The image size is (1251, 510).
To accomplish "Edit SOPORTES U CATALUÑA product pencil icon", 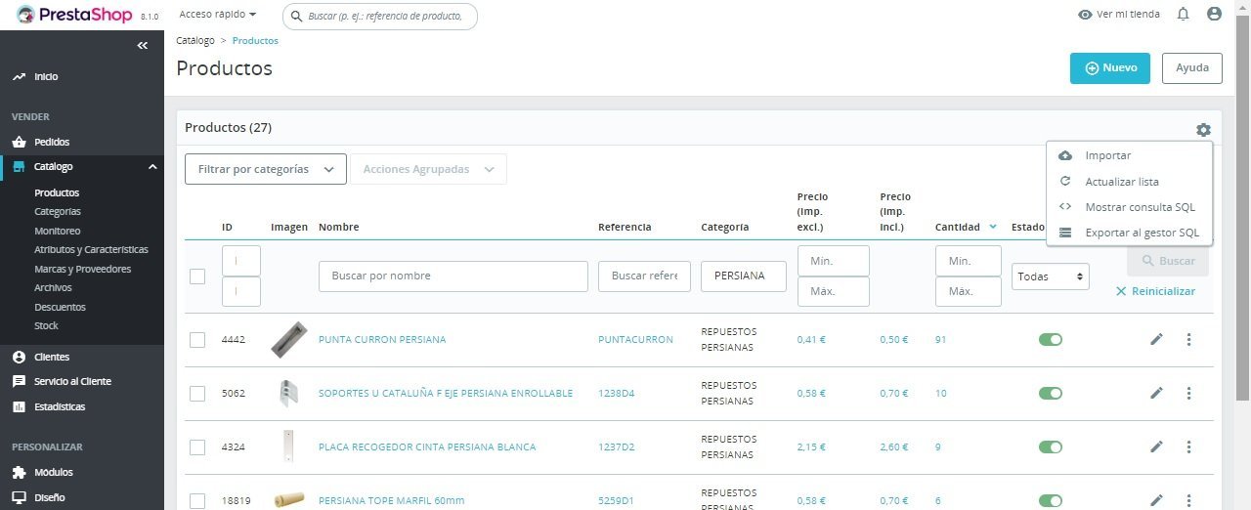I will (x=1156, y=393).
